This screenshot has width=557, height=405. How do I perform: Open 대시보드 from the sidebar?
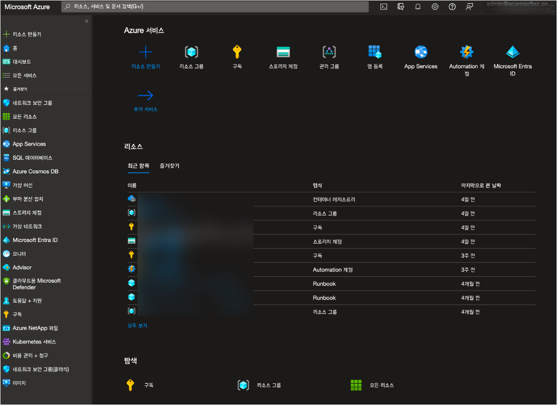[22, 62]
